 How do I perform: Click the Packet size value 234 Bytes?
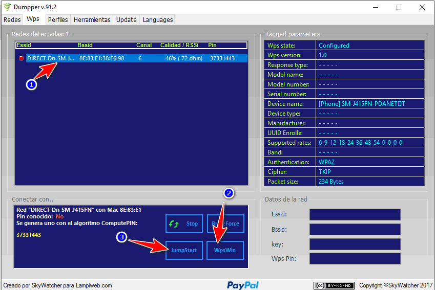pos(331,182)
